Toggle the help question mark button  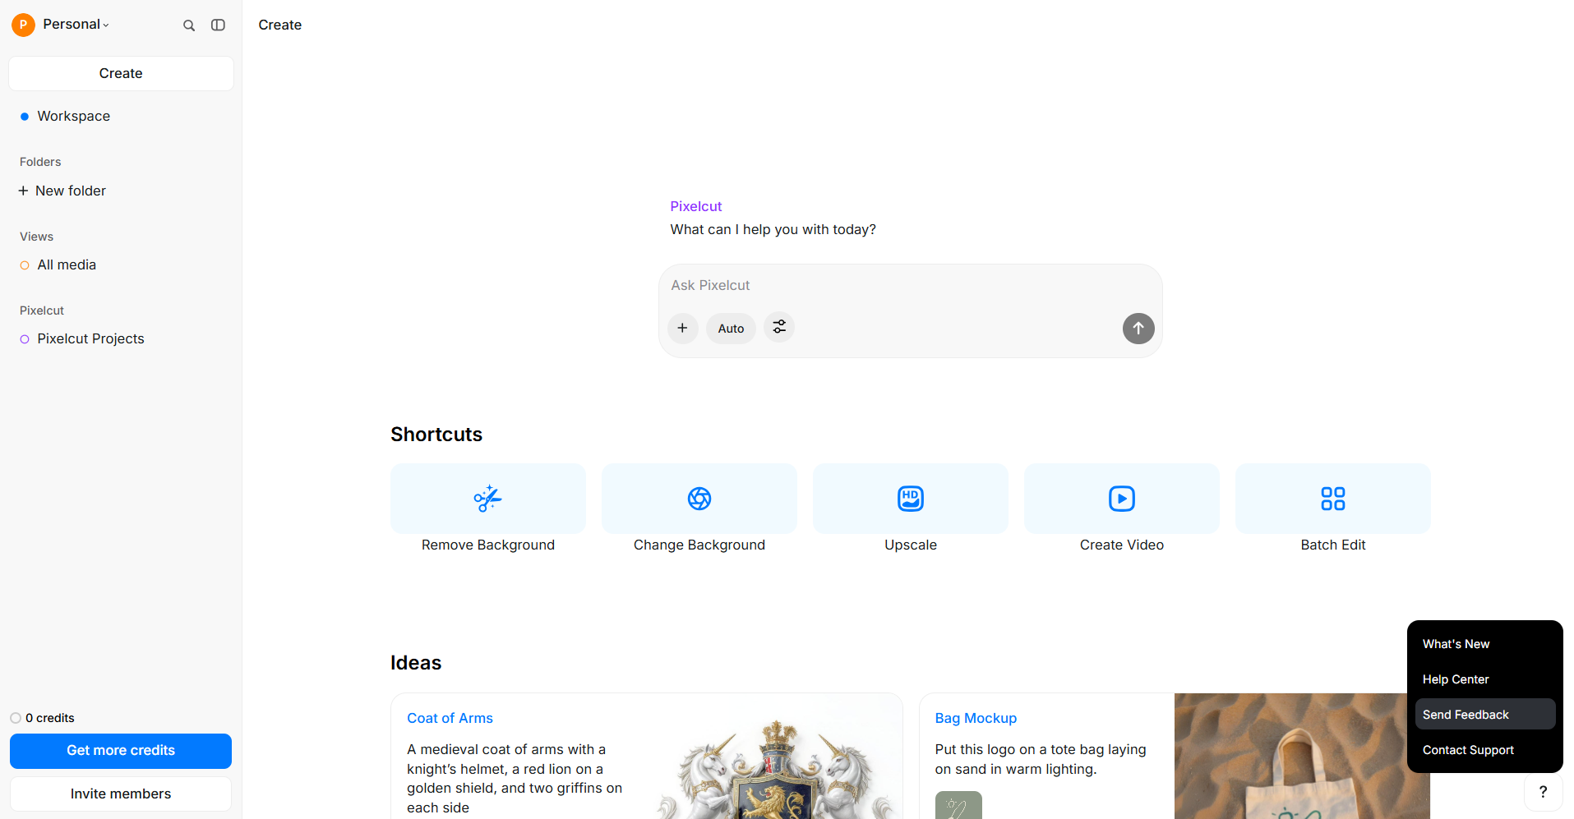1543,792
